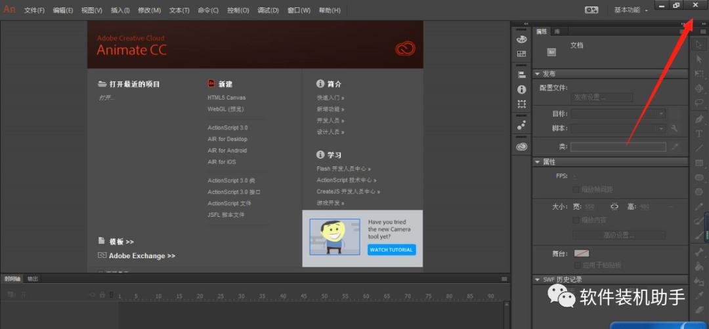Open the 模板 >> link
Viewport: 709px width, 329px height.
(121, 242)
